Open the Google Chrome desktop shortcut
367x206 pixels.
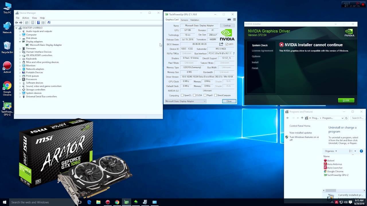[7, 89]
